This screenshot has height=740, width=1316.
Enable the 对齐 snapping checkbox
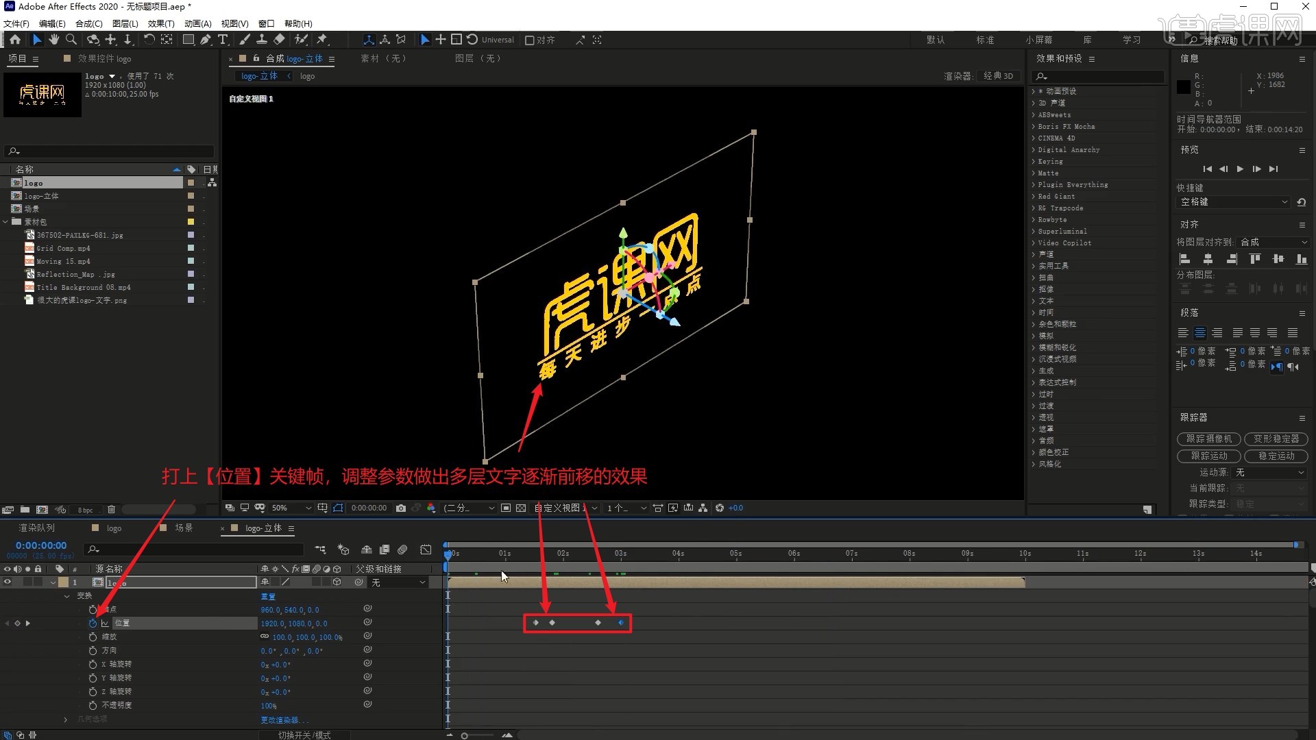point(529,40)
